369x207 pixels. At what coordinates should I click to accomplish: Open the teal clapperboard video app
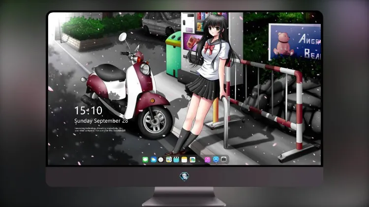point(176,160)
